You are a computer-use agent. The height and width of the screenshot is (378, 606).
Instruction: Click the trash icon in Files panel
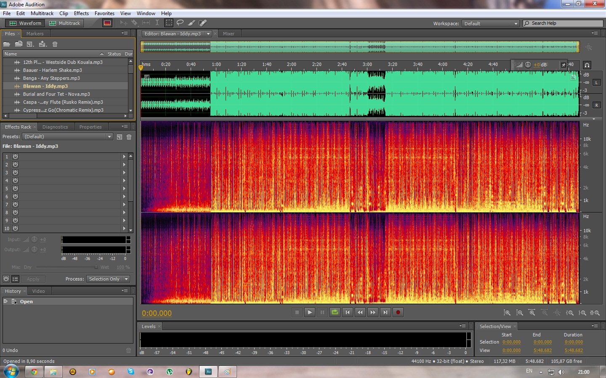(55, 44)
